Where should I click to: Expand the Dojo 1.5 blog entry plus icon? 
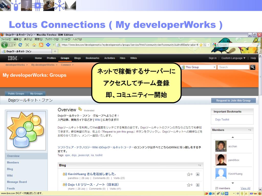(198, 185)
